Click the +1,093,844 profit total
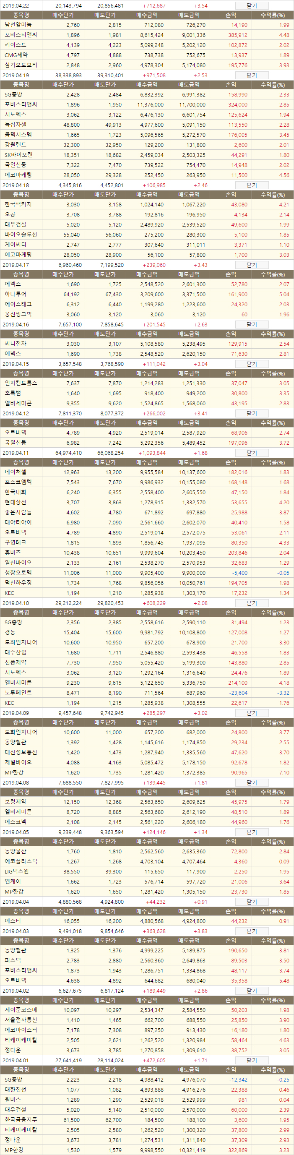The height and width of the screenshot is (1155, 294). 152,453
